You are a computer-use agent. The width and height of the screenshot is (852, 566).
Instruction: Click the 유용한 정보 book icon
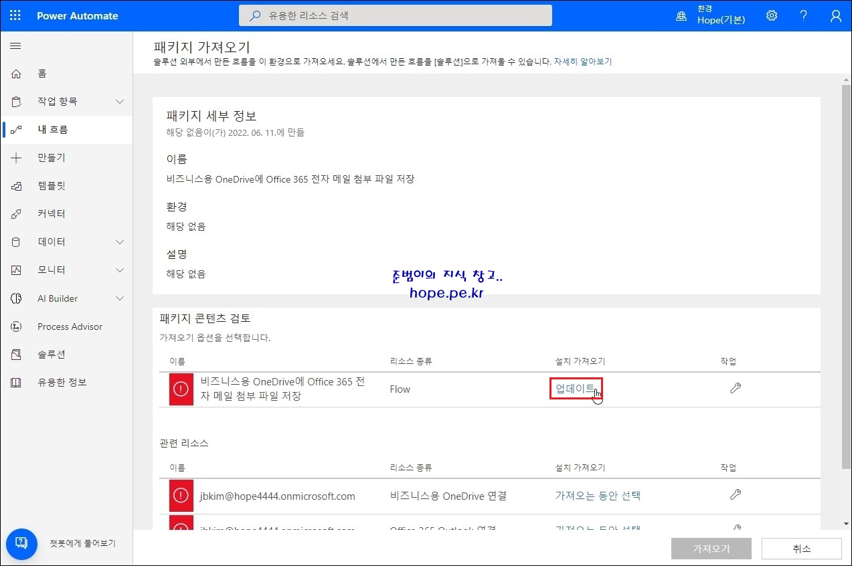tap(16, 383)
